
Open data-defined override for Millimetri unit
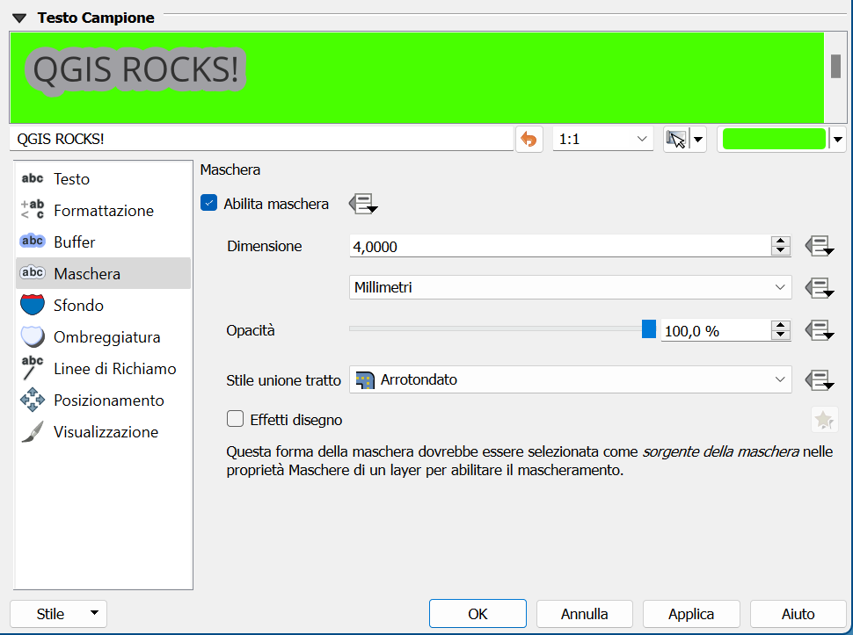pyautogui.click(x=820, y=287)
